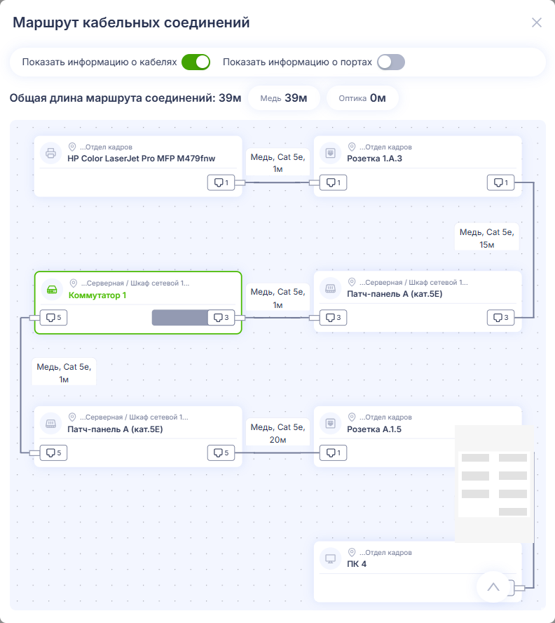Select right-side port 1 on Розетка 1.A.3
555x623 pixels.
500,182
